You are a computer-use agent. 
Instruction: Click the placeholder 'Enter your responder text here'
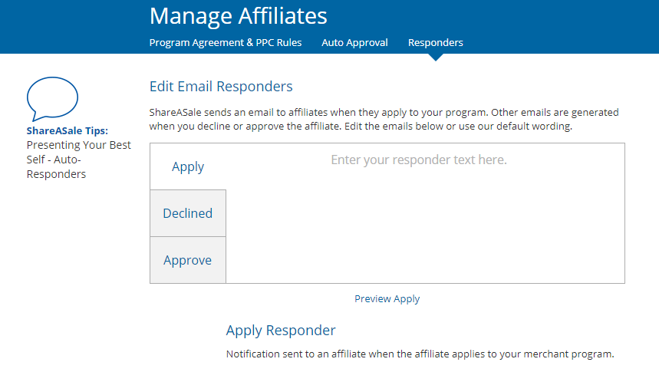pos(419,160)
